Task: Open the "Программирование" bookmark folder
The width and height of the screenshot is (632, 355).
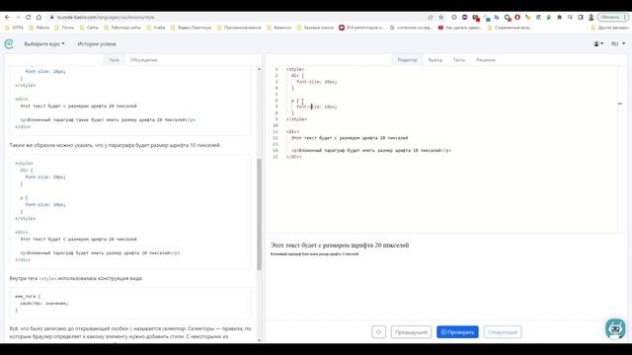Action: (239, 28)
